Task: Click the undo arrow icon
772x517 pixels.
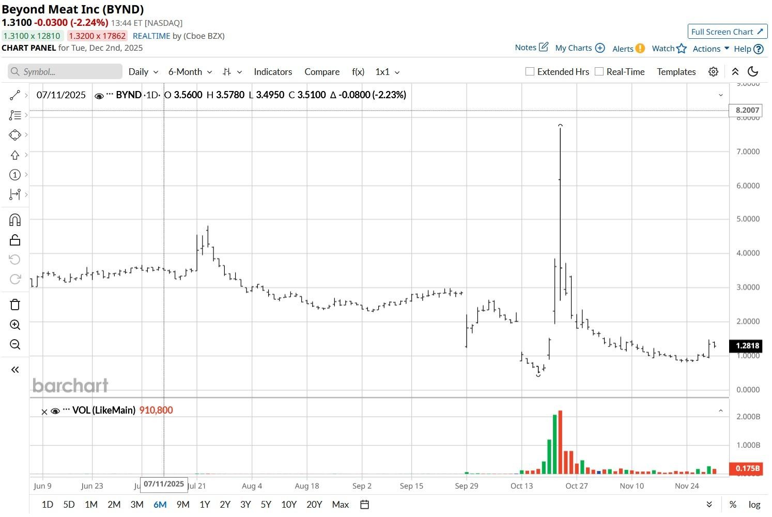Action: tap(15, 260)
